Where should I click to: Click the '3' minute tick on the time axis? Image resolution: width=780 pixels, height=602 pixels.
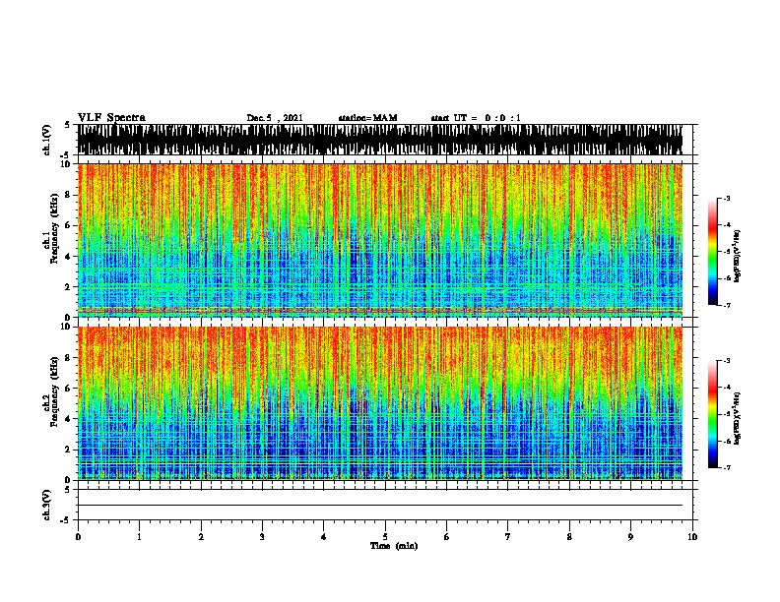[262, 537]
